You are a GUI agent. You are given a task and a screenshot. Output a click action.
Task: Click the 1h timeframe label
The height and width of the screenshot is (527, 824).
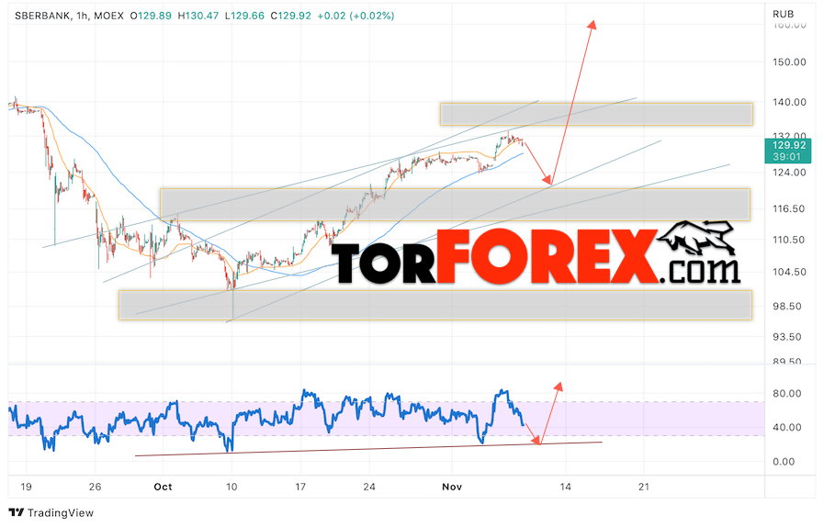pos(82,16)
